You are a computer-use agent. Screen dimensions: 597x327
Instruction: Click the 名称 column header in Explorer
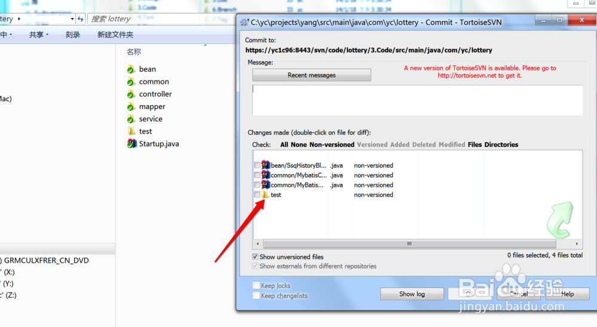tap(134, 52)
